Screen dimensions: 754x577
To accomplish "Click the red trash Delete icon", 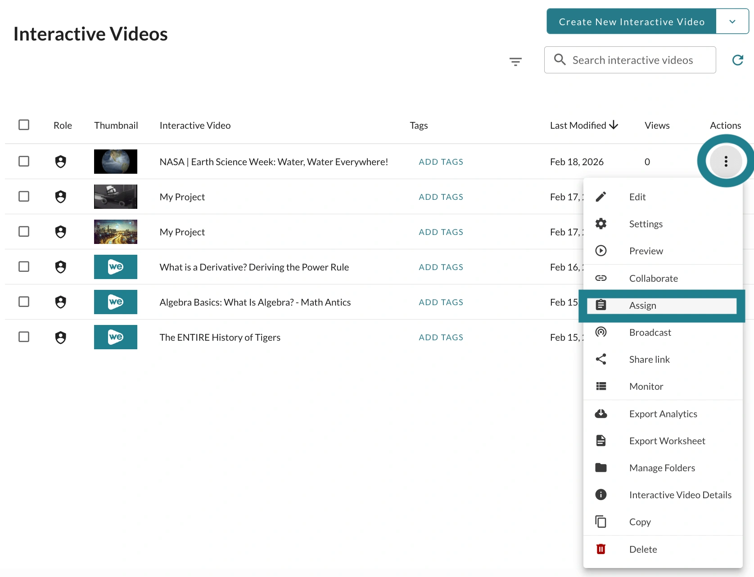I will pos(601,549).
